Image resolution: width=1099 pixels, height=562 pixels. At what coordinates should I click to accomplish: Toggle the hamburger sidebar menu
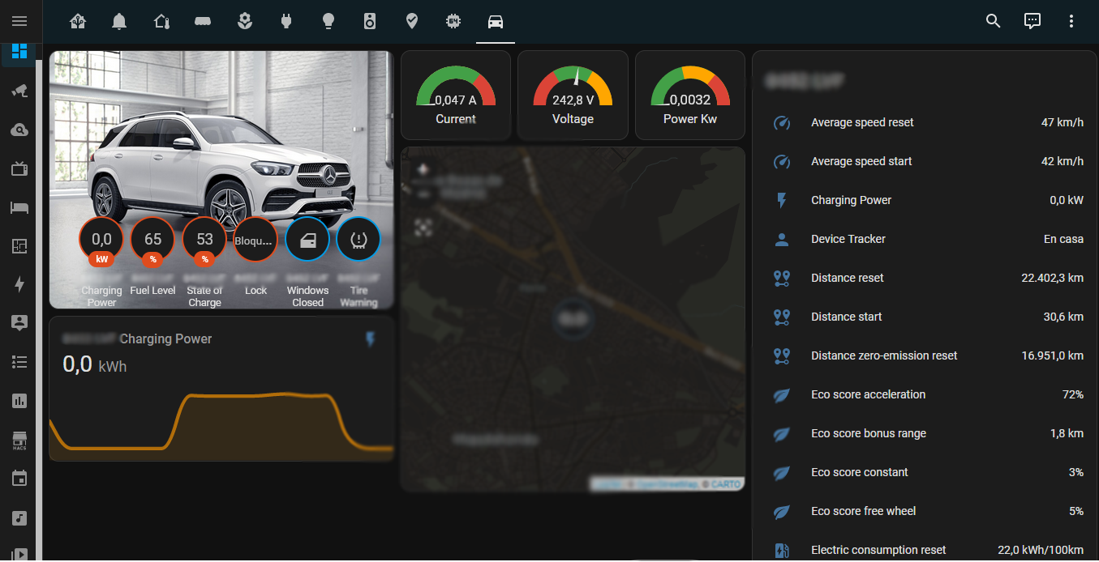(x=19, y=21)
